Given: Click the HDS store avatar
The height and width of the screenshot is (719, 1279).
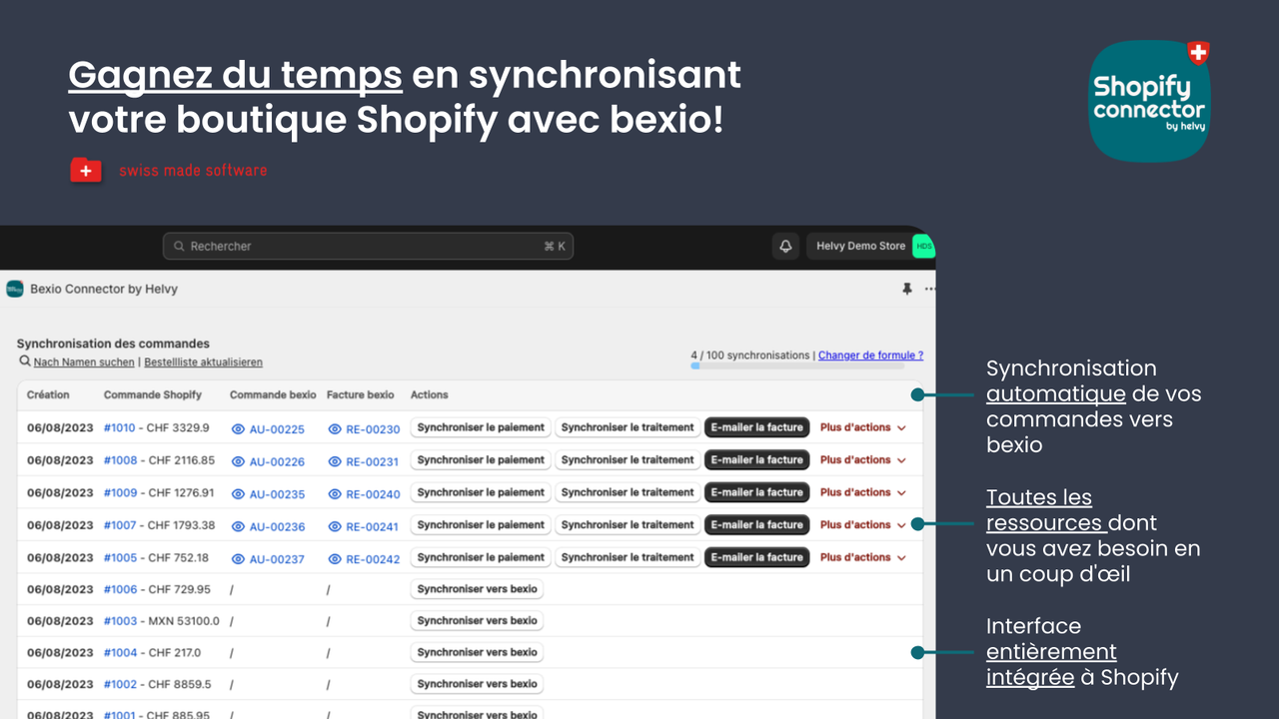Looking at the screenshot, I should [x=924, y=246].
